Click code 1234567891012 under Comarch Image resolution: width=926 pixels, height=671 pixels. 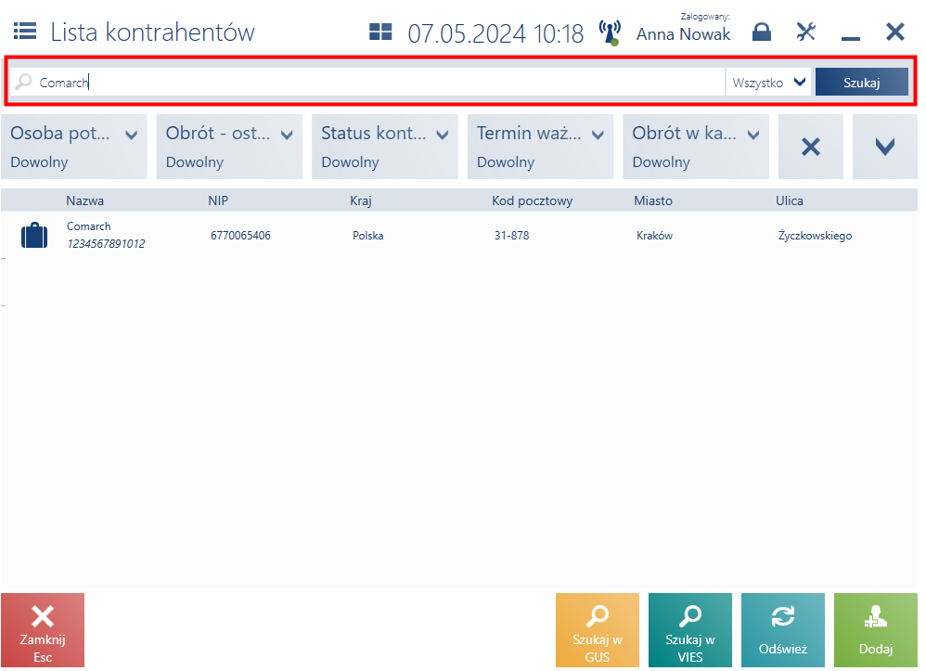[106, 243]
